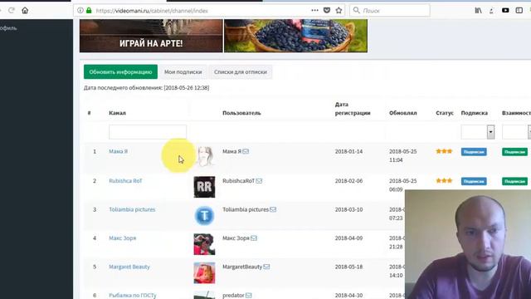
Task: Click the three-star status in the Rubishca RoT row
Action: [x=445, y=181]
